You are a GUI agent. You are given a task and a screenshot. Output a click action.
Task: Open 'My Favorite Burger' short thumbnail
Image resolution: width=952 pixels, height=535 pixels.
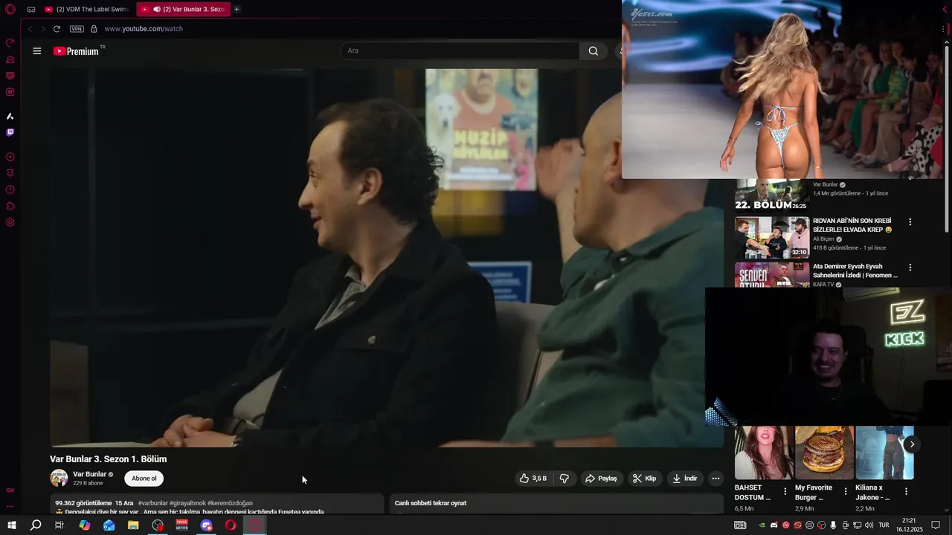[824, 453]
